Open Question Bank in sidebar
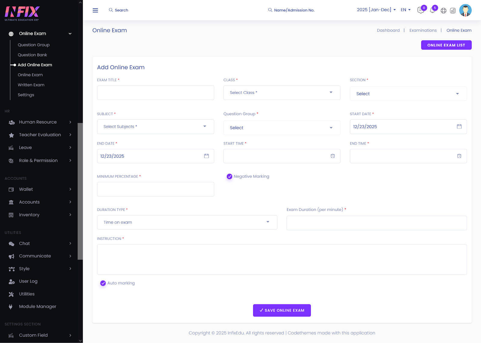This screenshot has width=481, height=343. click(x=32, y=55)
